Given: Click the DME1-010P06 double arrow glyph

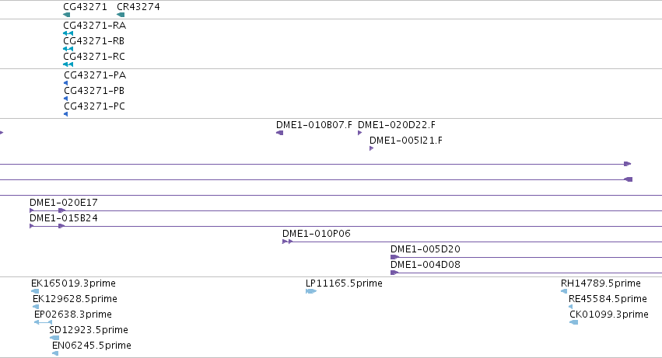Looking at the screenshot, I should (x=287, y=242).
